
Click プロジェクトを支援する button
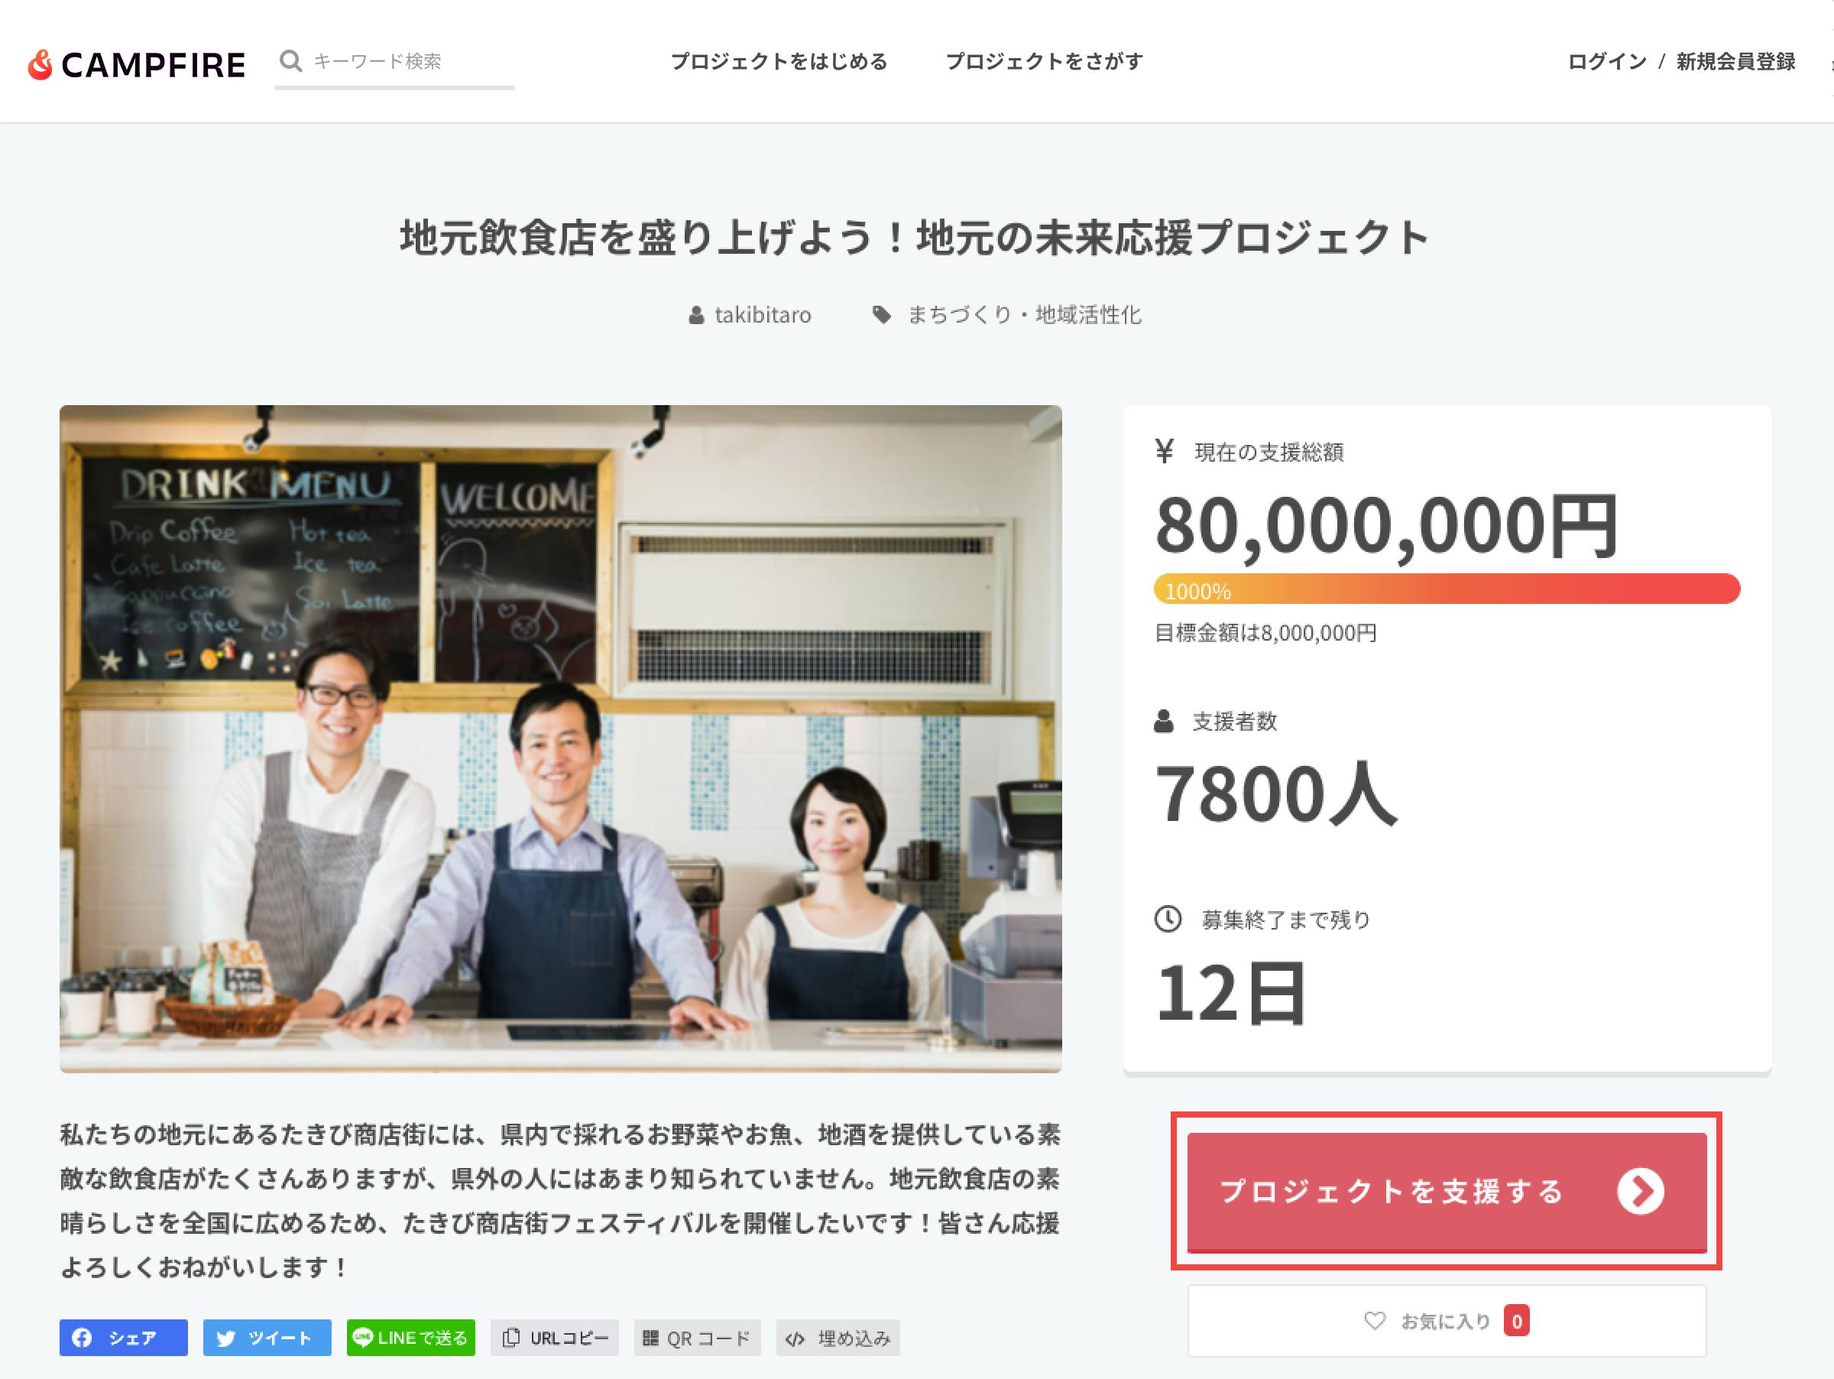(1447, 1192)
